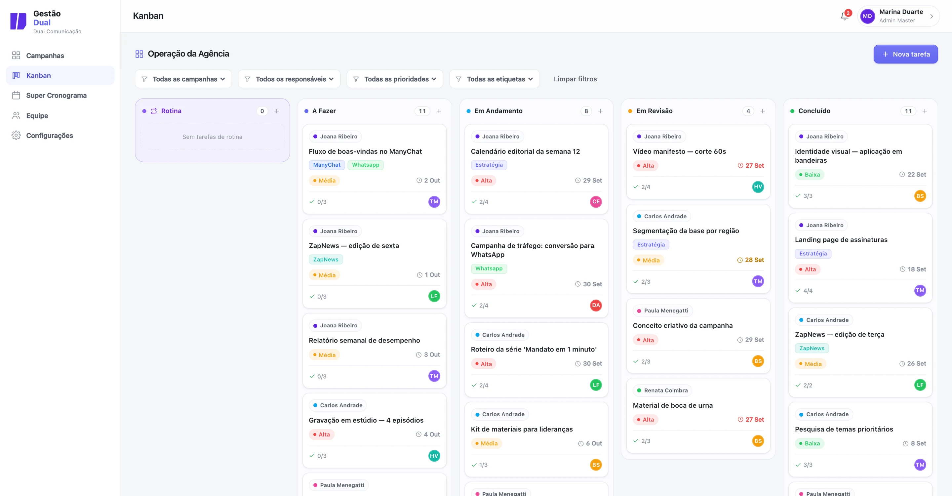Open Equipe in the sidebar

[x=60, y=116]
